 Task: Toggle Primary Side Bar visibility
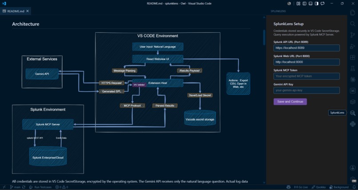[x=304, y=4]
